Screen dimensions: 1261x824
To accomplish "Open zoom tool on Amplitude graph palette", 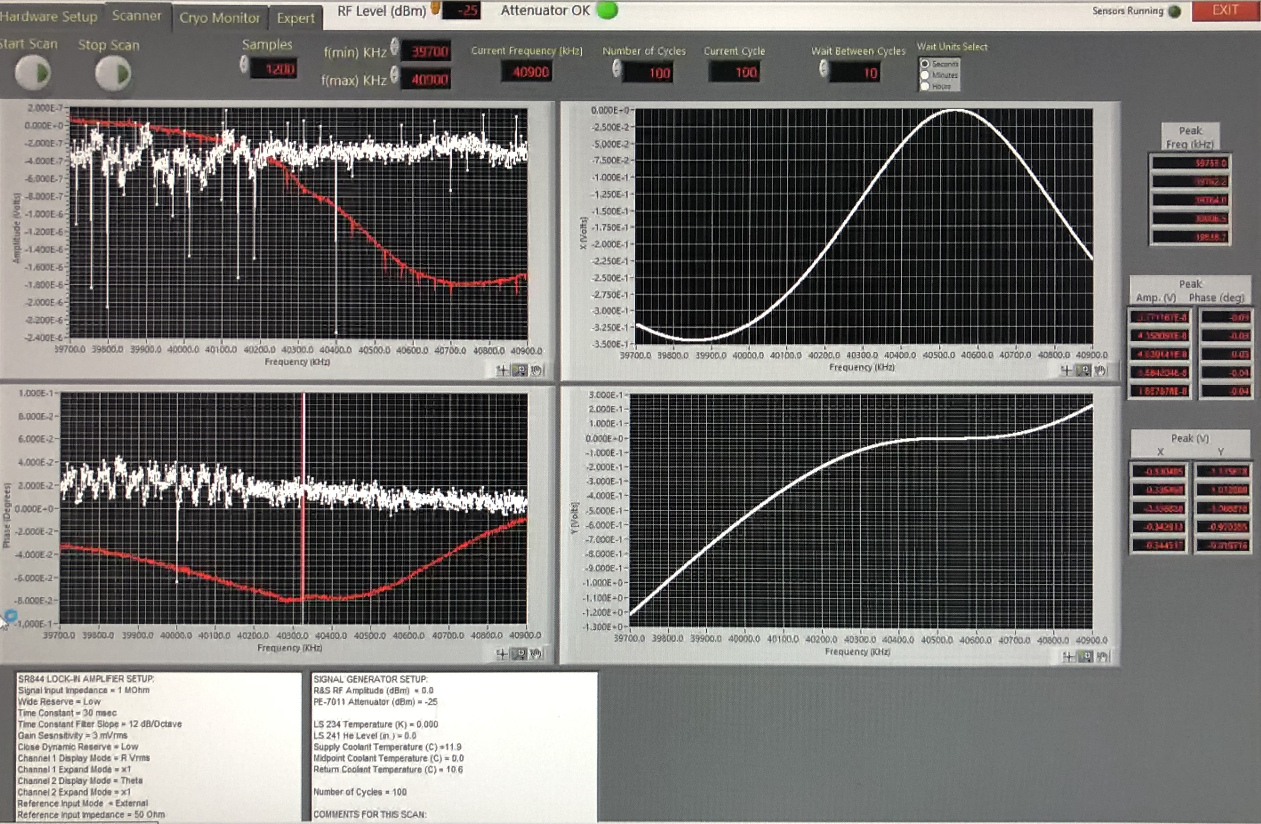I will pyautogui.click(x=519, y=370).
